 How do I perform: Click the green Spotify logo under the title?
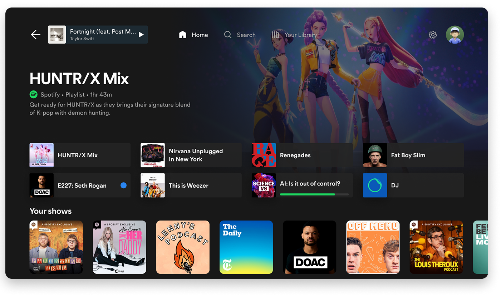tap(34, 95)
